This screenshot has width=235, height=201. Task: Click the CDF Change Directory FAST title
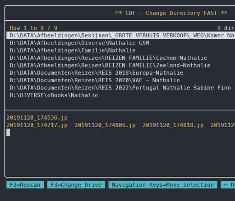(171, 13)
